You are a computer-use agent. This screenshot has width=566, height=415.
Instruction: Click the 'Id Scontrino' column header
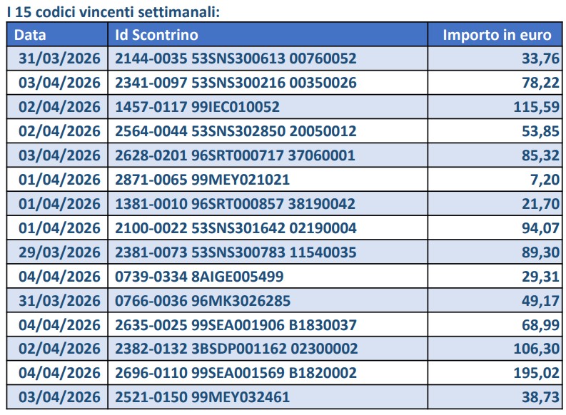coord(156,35)
